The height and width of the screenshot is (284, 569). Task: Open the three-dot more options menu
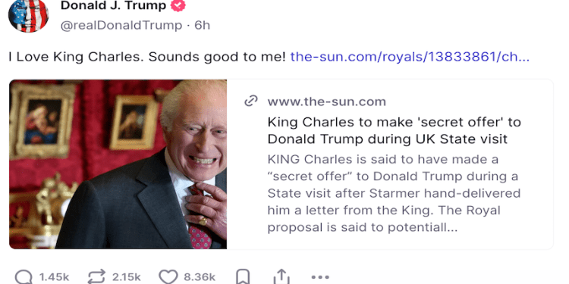[x=320, y=277]
